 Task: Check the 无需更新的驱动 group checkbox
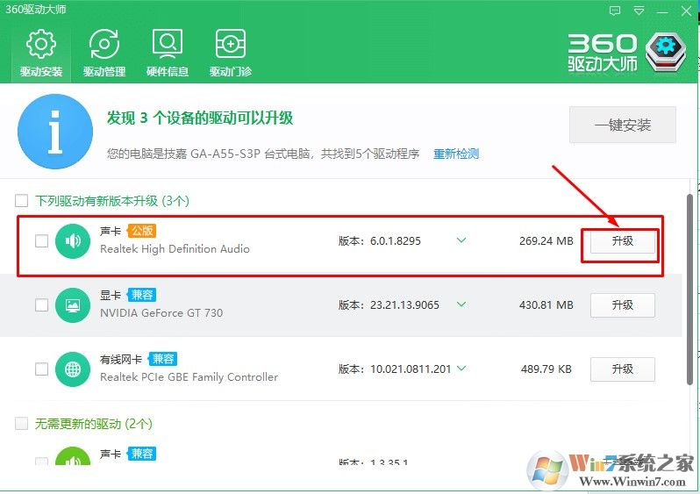pyautogui.click(x=21, y=423)
